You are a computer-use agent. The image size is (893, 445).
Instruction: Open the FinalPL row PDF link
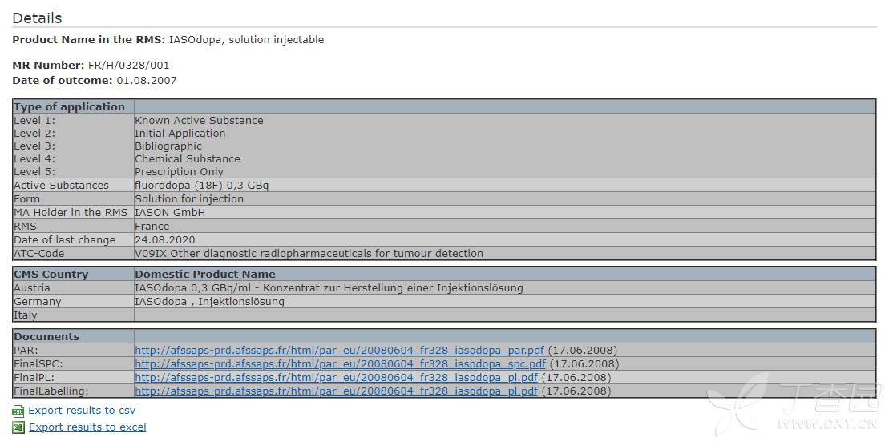coord(336,378)
